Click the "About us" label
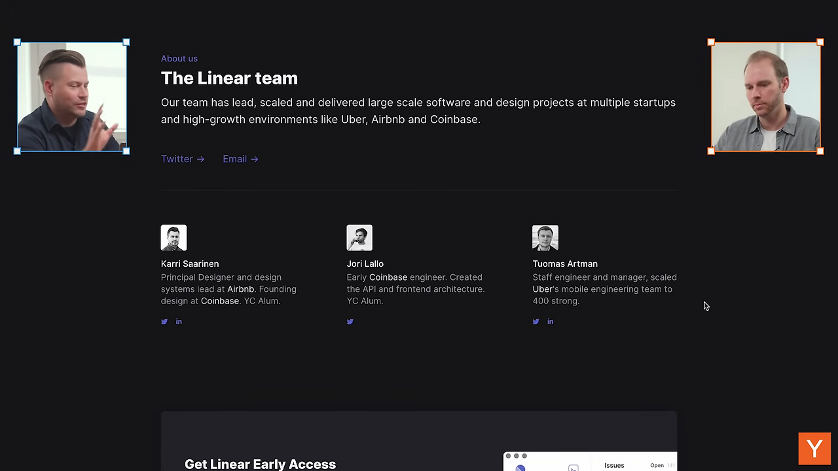This screenshot has height=471, width=838. (x=179, y=59)
